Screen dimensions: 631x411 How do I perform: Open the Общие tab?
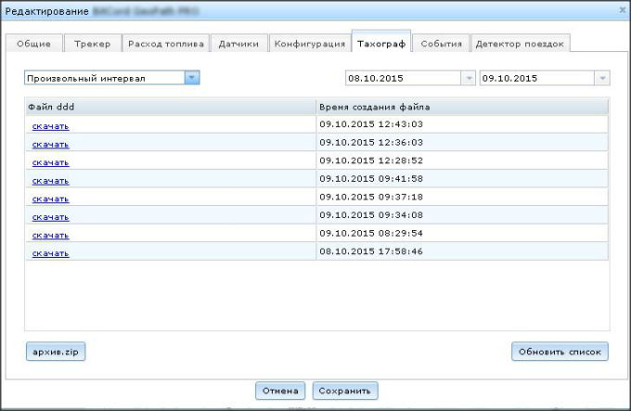coord(34,44)
